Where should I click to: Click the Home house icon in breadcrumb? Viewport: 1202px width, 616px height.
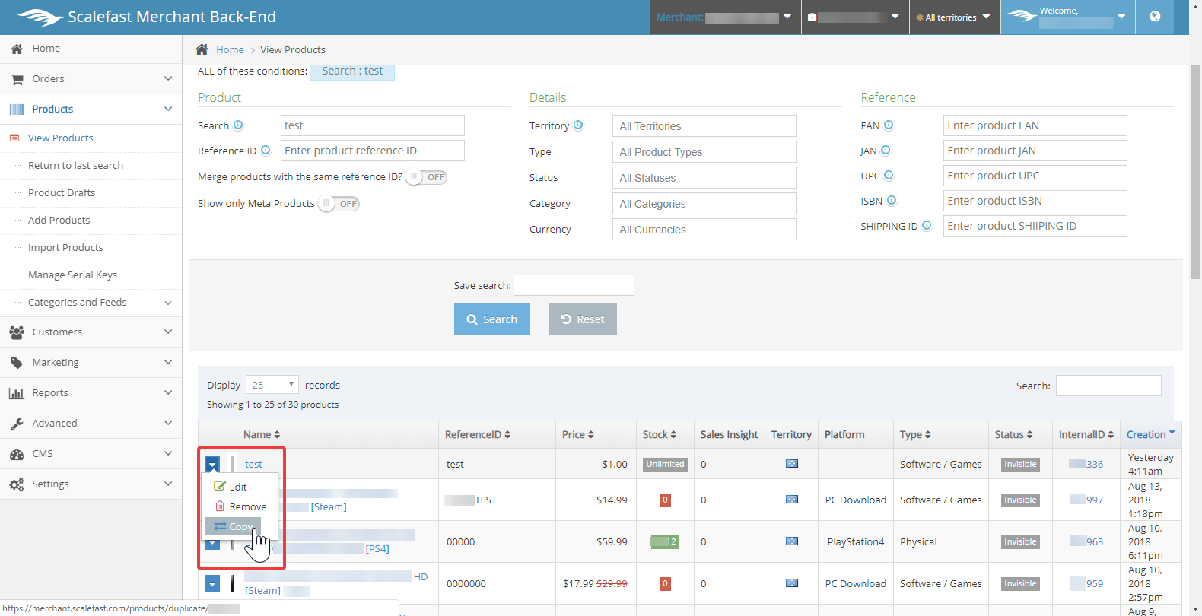coord(202,49)
